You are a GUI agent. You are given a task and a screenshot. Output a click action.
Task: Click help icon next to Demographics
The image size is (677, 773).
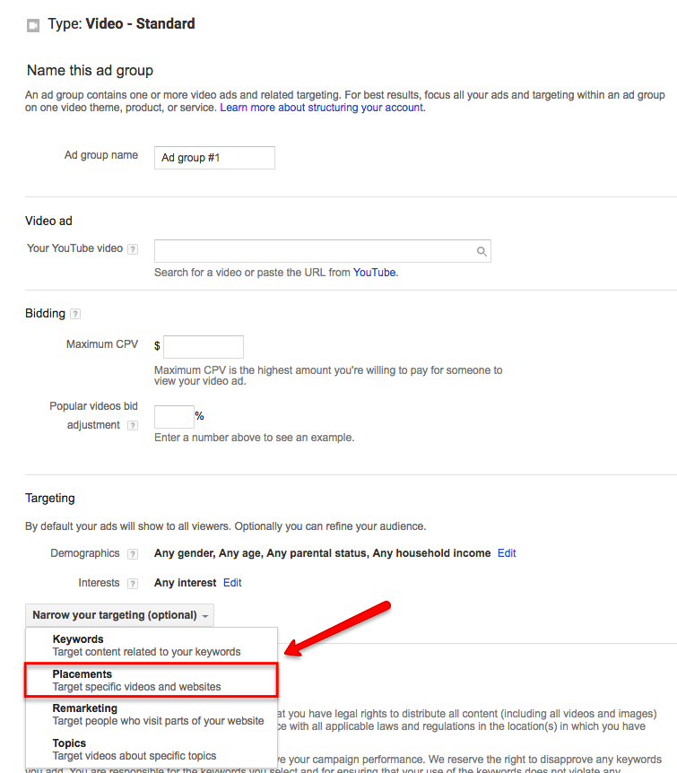point(133,554)
